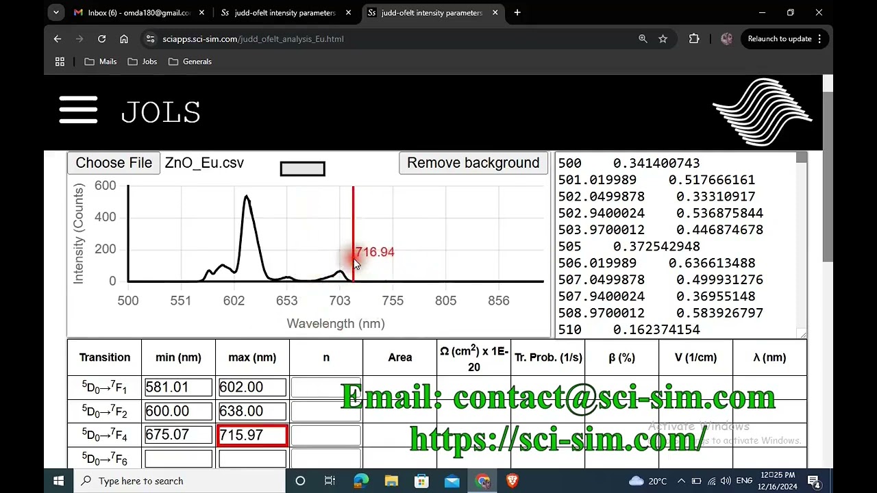
Task: Open the apps grid in bookmarks bar
Action: [x=60, y=62]
